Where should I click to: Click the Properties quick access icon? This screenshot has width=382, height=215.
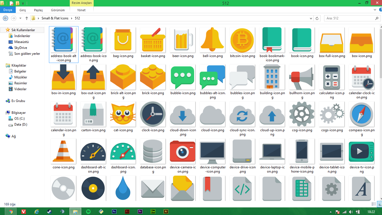[x=12, y=3]
